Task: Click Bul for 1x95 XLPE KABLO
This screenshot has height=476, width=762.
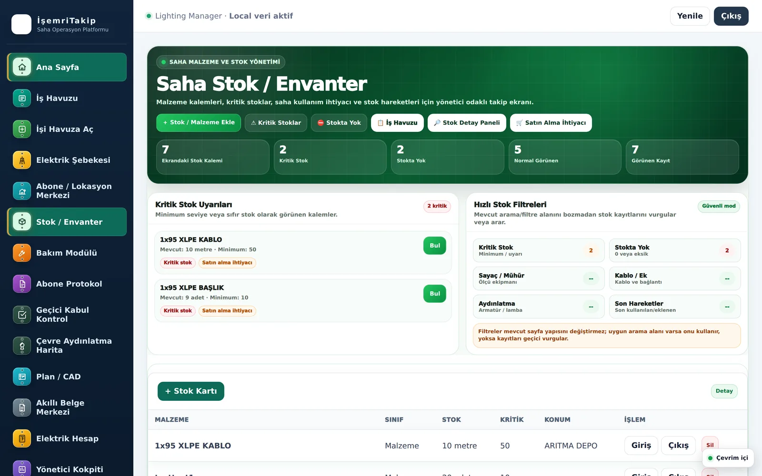Action: (x=435, y=246)
